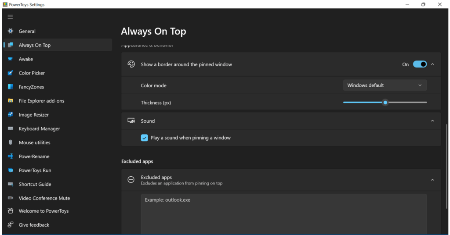Screen dimensions: 450x235
Task: Click the Color Picker dropper icon
Action: 11,73
